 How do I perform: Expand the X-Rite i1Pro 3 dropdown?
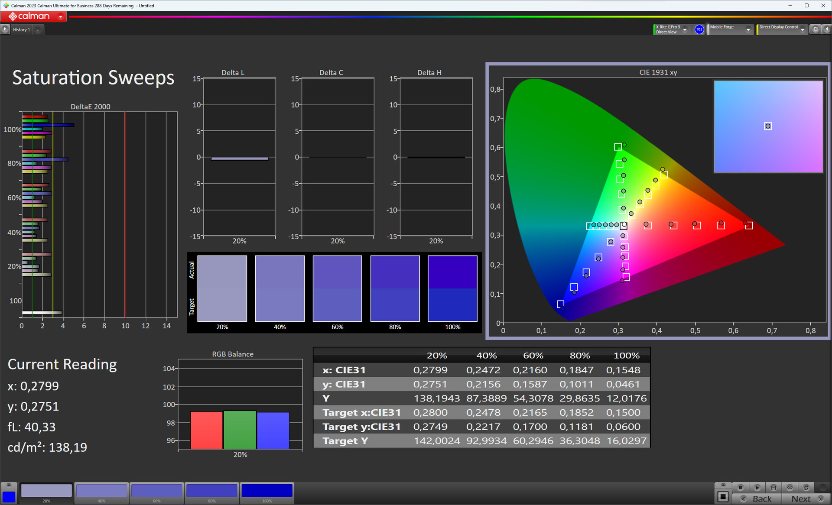(x=685, y=29)
